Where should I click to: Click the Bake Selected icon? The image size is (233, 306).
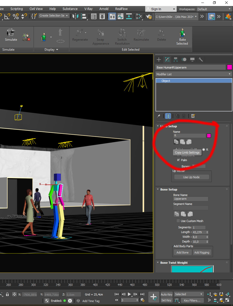pyautogui.click(x=182, y=33)
